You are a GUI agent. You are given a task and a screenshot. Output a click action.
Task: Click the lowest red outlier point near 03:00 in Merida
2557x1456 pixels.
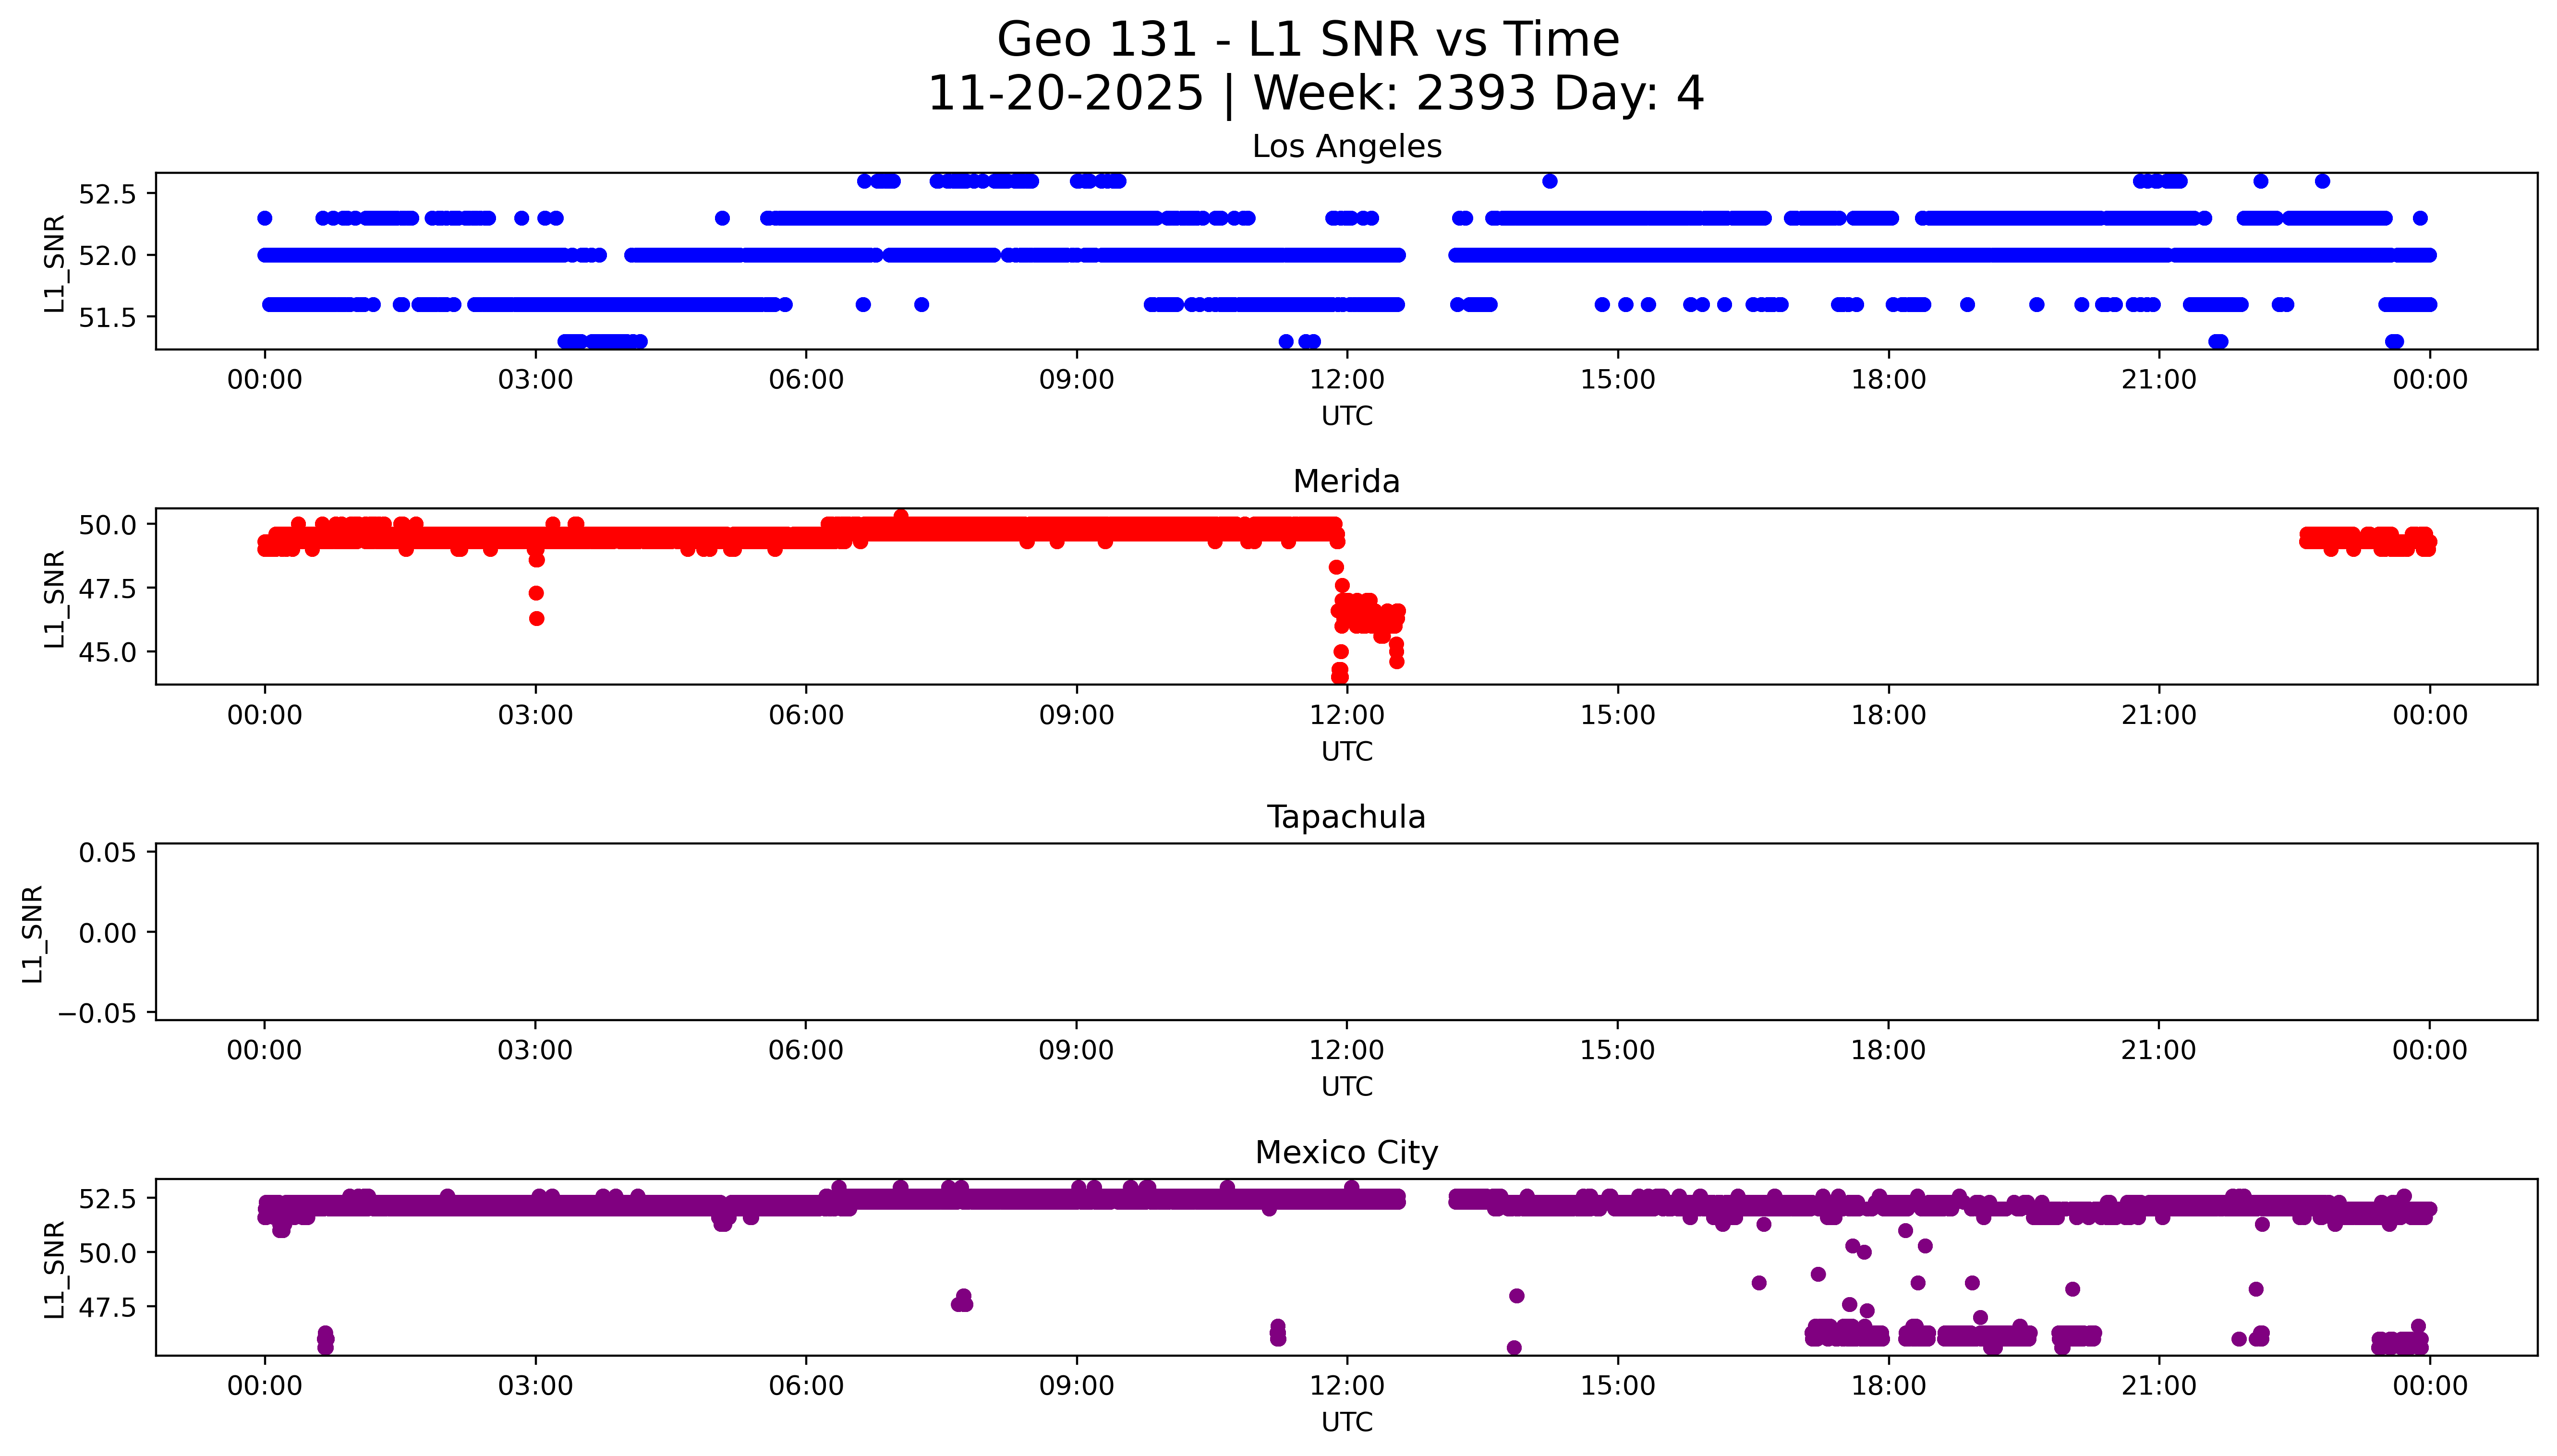point(536,619)
